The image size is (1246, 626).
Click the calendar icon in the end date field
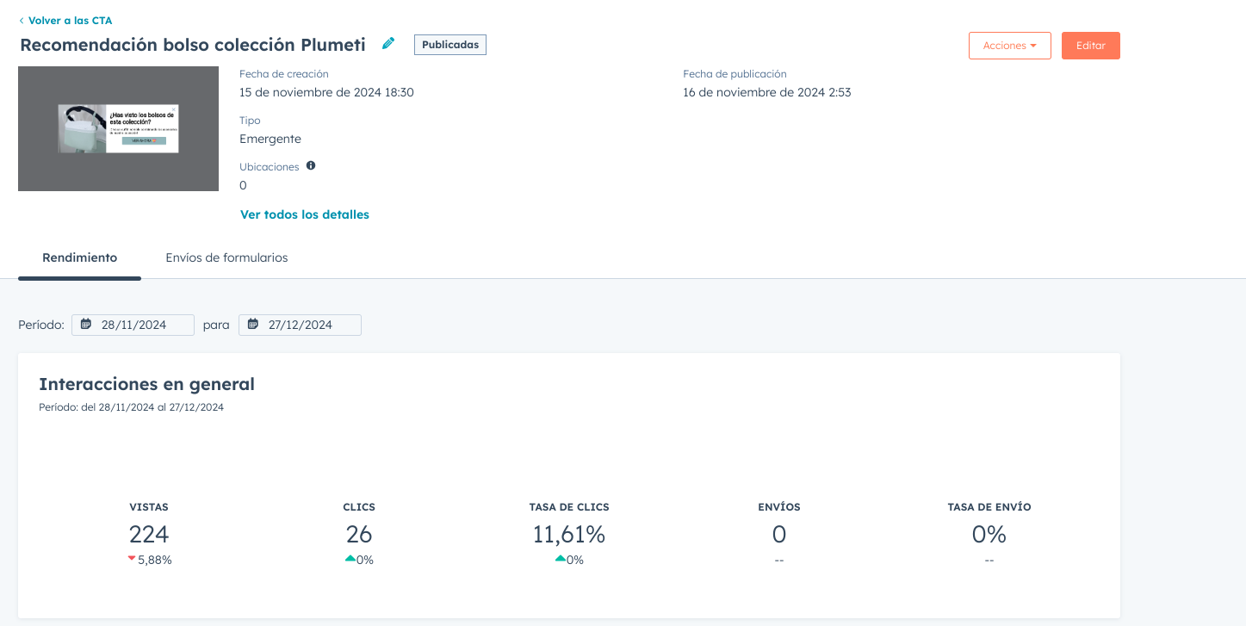coord(253,325)
